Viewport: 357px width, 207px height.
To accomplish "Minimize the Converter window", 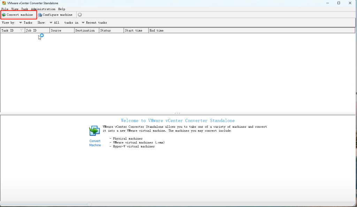I will (x=328, y=3).
